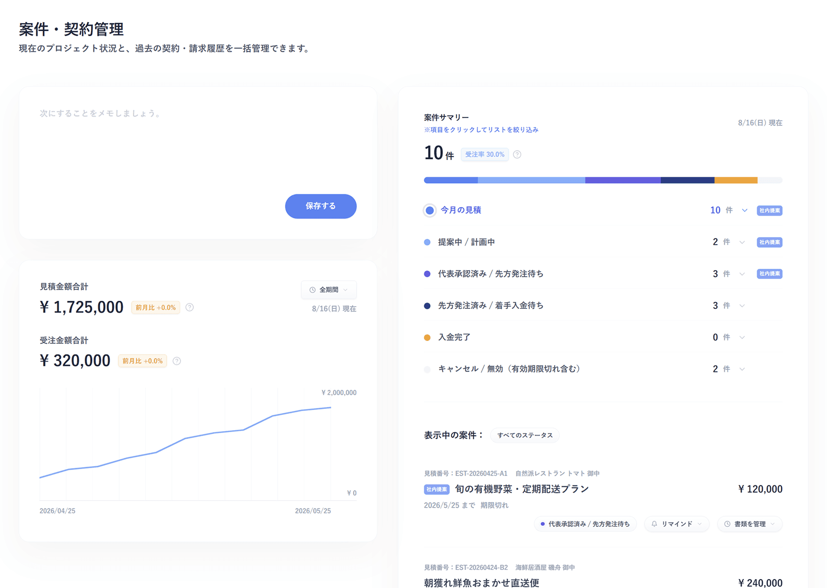The height and width of the screenshot is (588, 827).
Task: Open the リマインド dropdown
Action: pyautogui.click(x=677, y=524)
